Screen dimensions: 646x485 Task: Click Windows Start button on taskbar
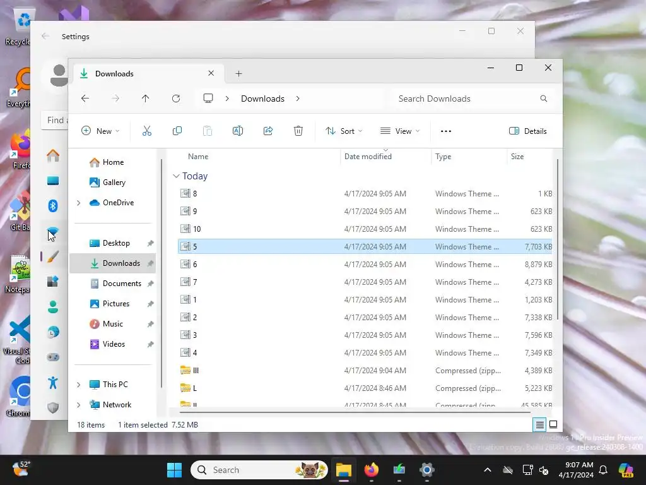[174, 470]
